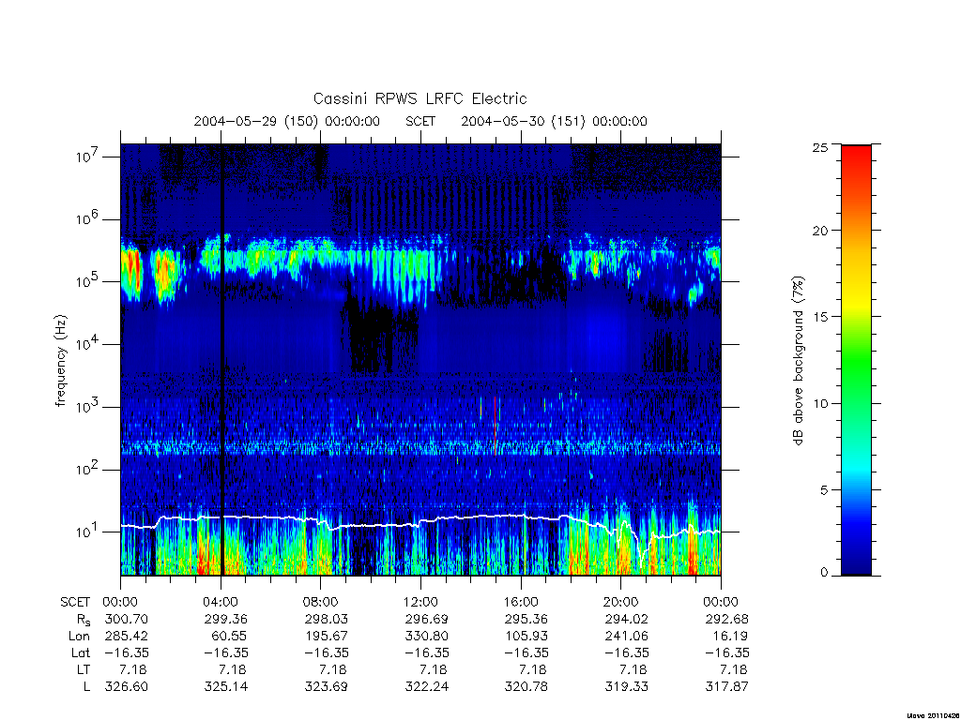The height and width of the screenshot is (720, 961).
Task: Click the 'frequency (Hz)' axis label
Action: [60, 361]
